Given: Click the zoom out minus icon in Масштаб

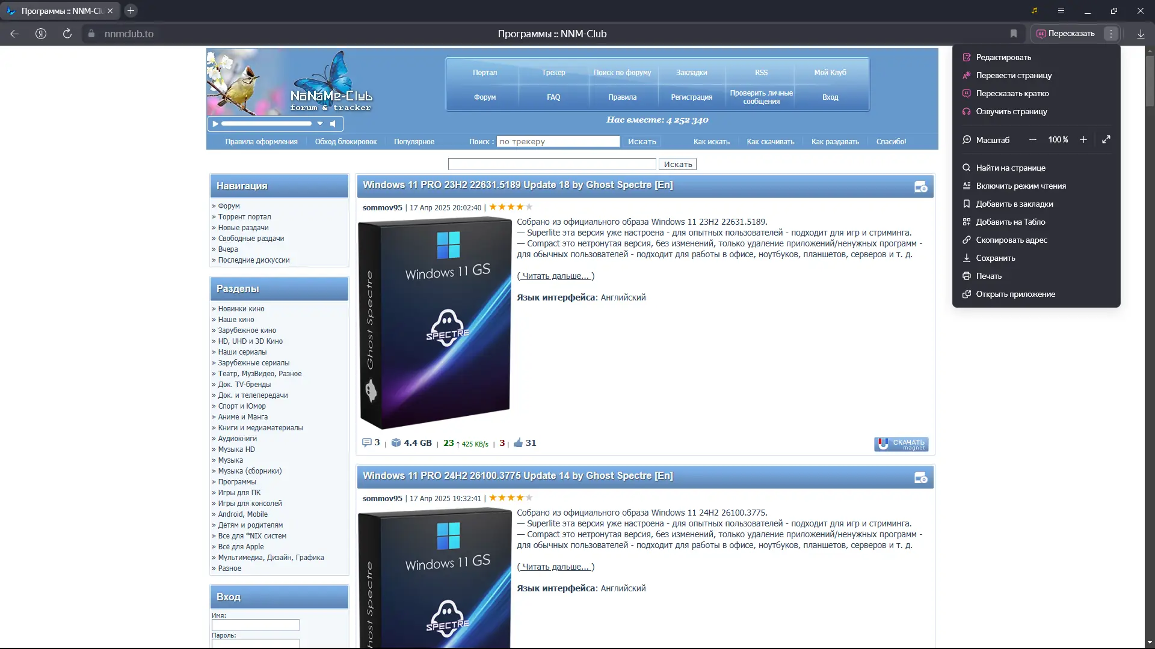Looking at the screenshot, I should point(1033,139).
